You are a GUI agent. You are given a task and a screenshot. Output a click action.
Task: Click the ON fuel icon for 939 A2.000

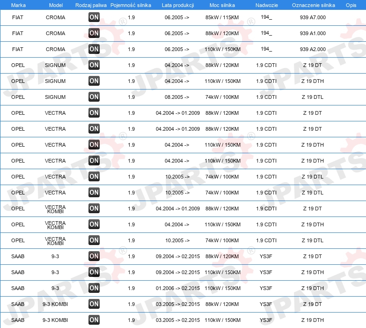94,49
